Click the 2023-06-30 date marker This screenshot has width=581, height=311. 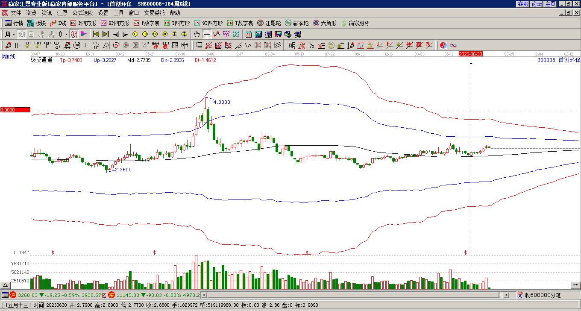(470, 54)
